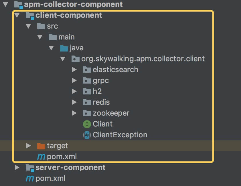The width and height of the screenshot is (241, 186).
Task: Click the main folder icon
Action: 53,37
